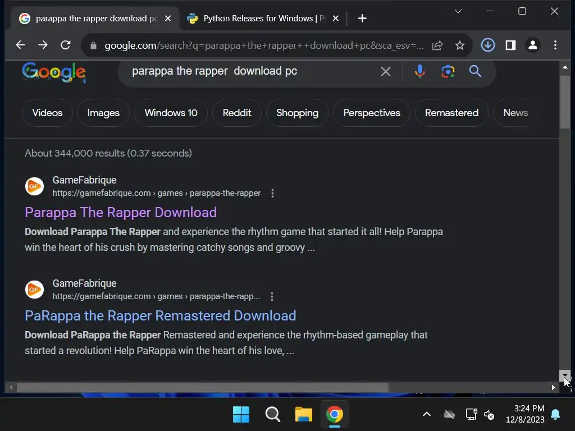Open options for Remastered GameFabrique result
Viewport: 575px width, 431px height.
(272, 296)
